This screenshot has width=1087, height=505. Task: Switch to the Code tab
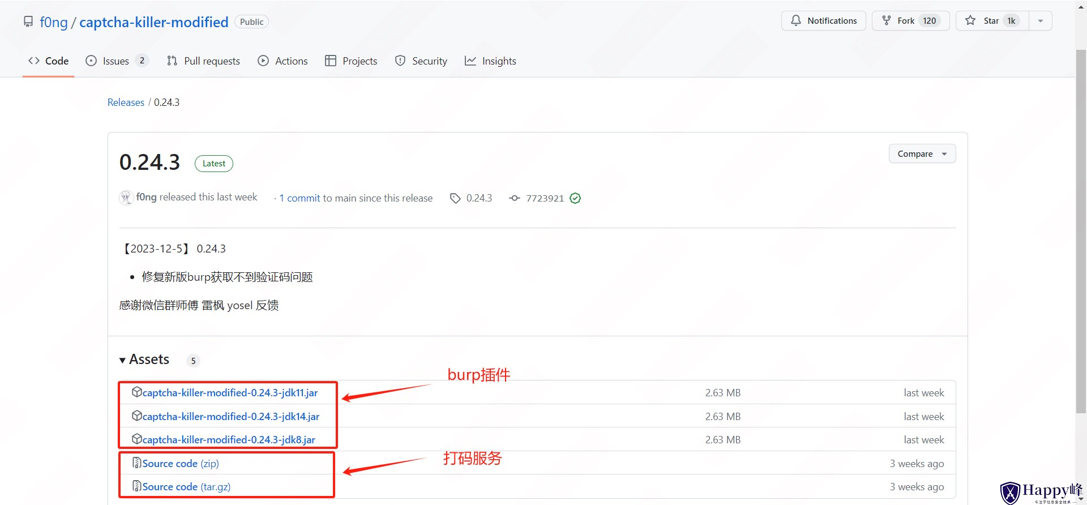coord(49,61)
